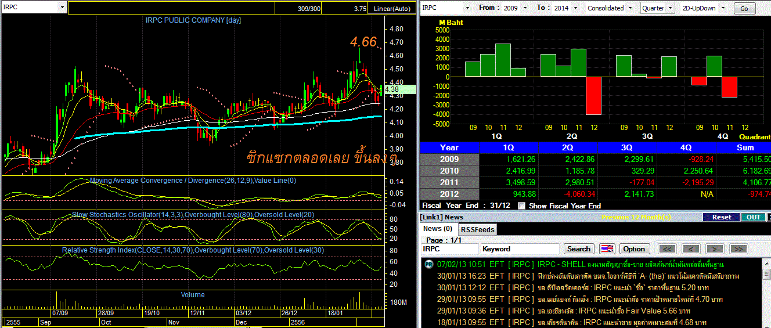Go to next news page with > button
The height and width of the screenshot is (328, 771).
(x=715, y=248)
